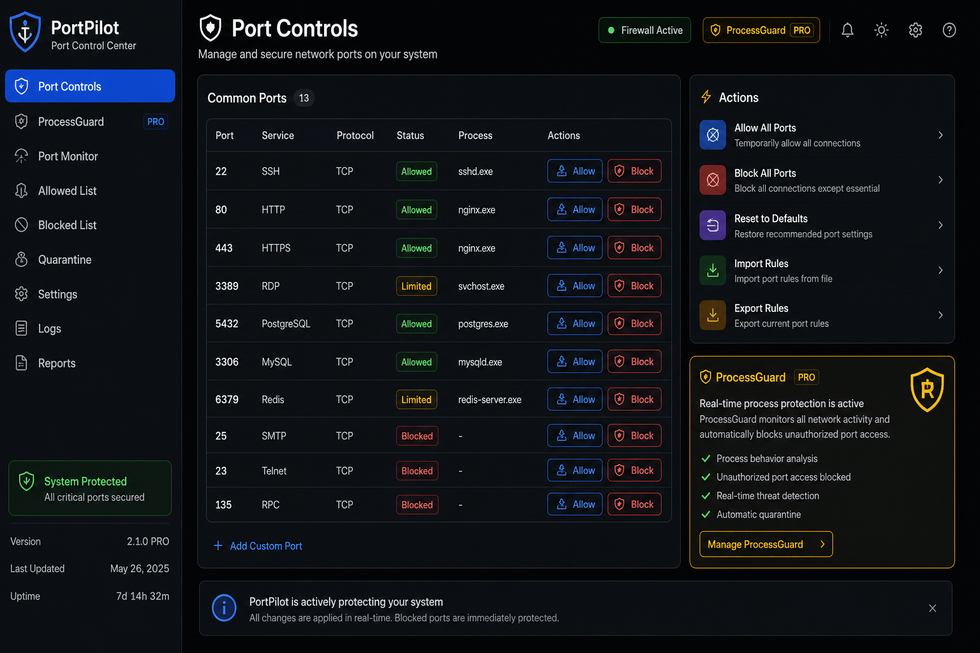
Task: Dismiss the PortPilot info banner
Action: (x=932, y=608)
